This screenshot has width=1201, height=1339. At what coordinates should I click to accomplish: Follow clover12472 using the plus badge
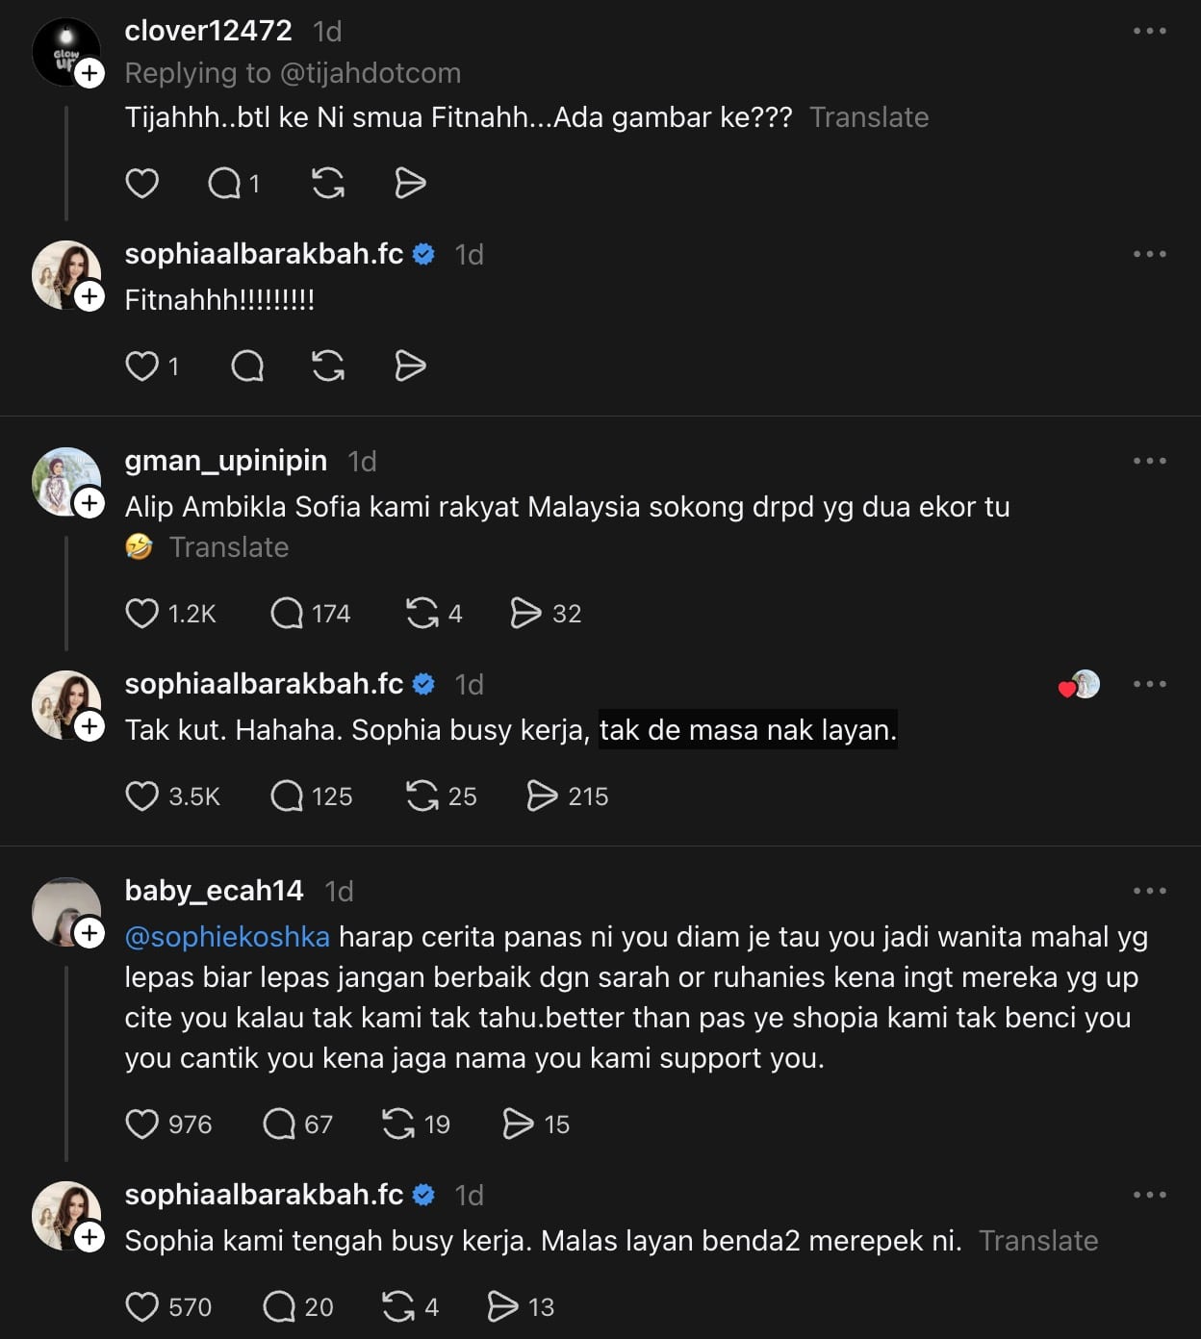(x=89, y=73)
